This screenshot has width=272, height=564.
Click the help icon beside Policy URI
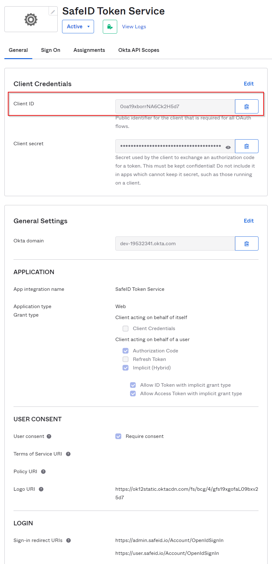pyautogui.click(x=44, y=472)
